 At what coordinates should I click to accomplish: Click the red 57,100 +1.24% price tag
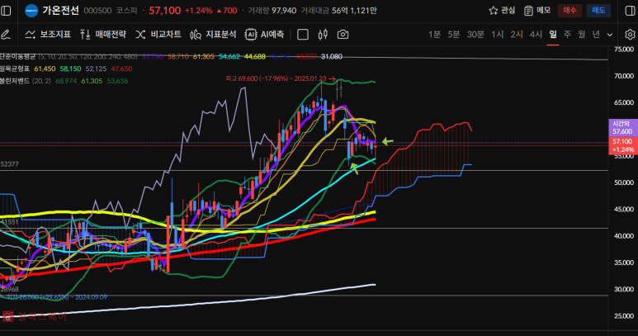click(622, 145)
